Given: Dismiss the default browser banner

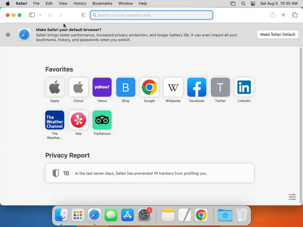Looking at the screenshot, I should click(x=8, y=35).
